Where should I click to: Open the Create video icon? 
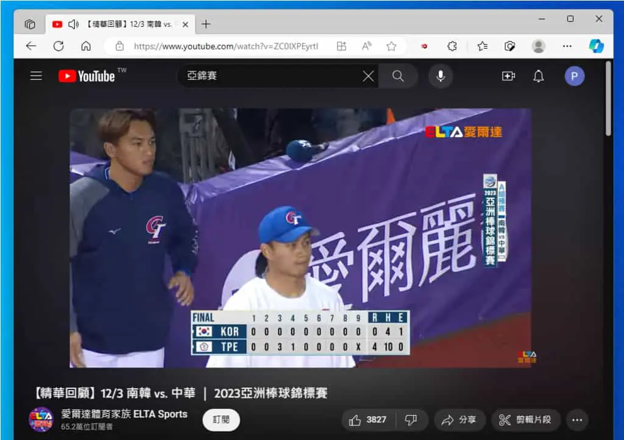pos(508,76)
